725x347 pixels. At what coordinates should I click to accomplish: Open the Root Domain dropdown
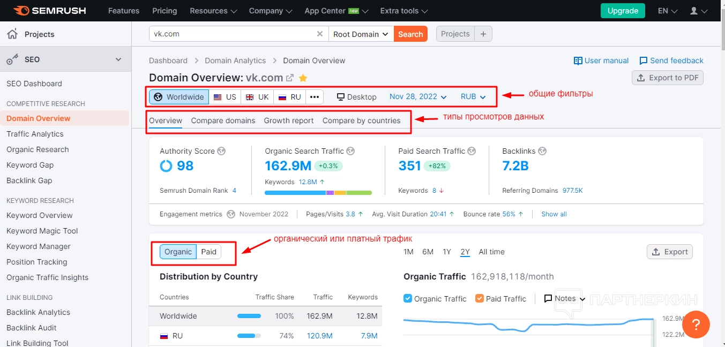(x=360, y=34)
